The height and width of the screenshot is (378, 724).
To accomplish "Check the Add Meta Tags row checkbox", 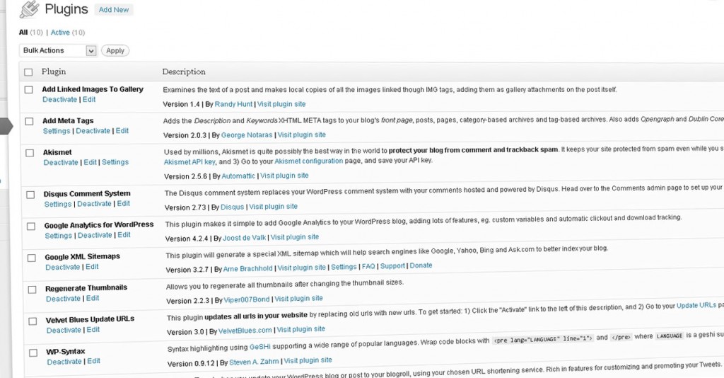I will coord(29,121).
